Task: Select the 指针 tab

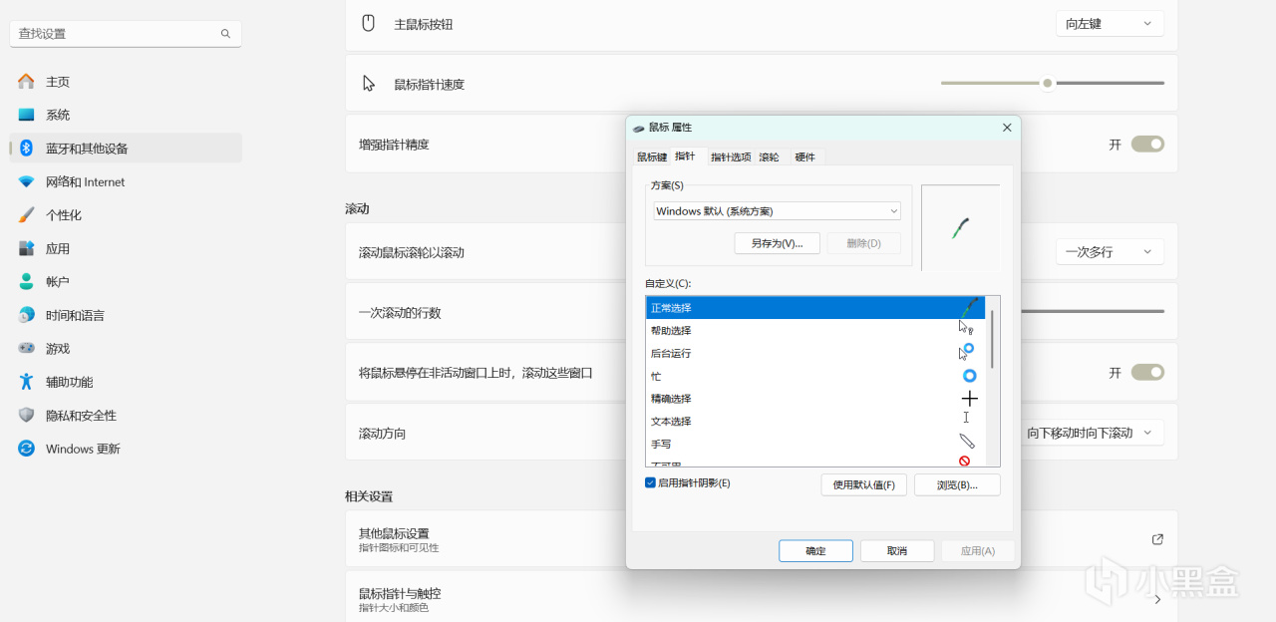Action: click(x=686, y=156)
